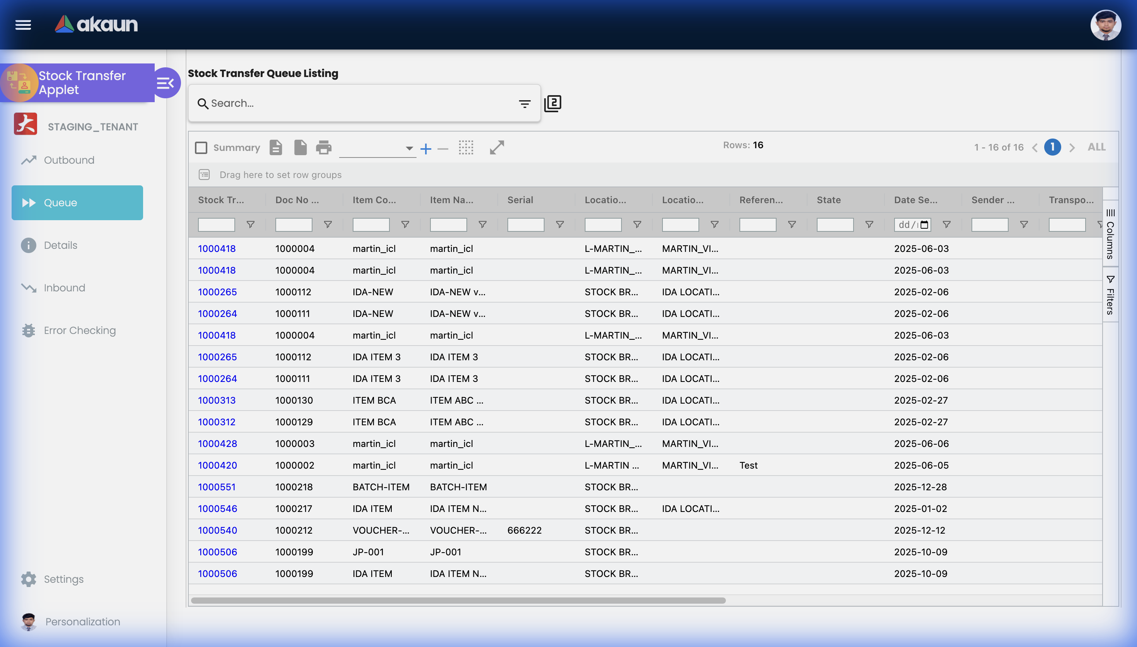Go to the previous page chevron
Viewport: 1137px width, 647px height.
[1035, 147]
